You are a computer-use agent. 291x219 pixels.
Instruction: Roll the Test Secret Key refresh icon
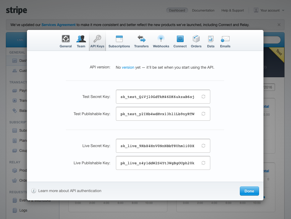point(203,97)
